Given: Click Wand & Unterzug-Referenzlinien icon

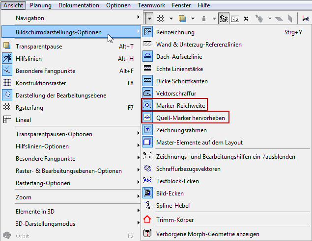Looking at the screenshot, I should 147,44.
